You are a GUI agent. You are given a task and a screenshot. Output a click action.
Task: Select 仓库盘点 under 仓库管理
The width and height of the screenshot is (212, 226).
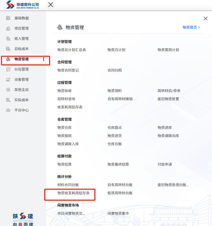point(115,128)
